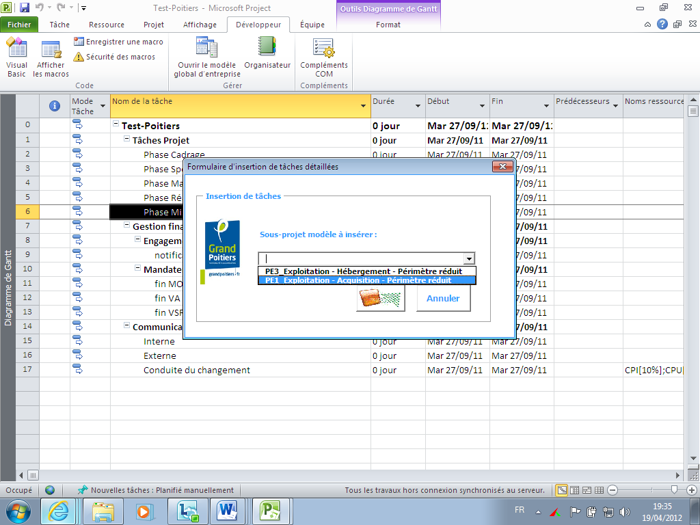Open the Fichier tab
Image resolution: width=700 pixels, height=525 pixels.
19,25
